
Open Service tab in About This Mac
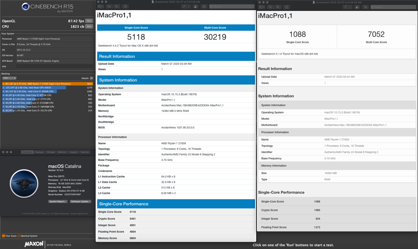point(85,152)
